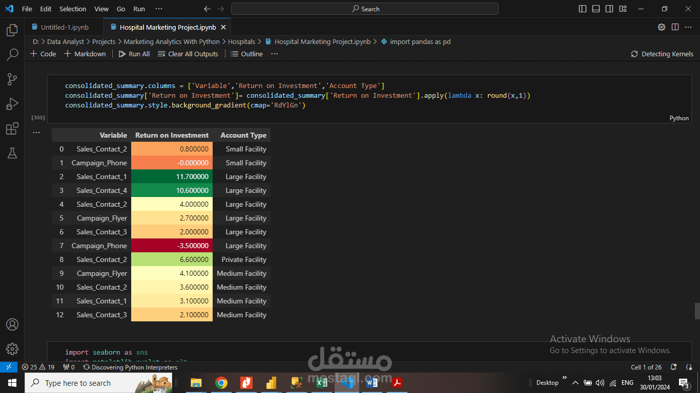700x393 pixels.
Task: Open the overflow menu in the menu bar
Action: [x=159, y=9]
